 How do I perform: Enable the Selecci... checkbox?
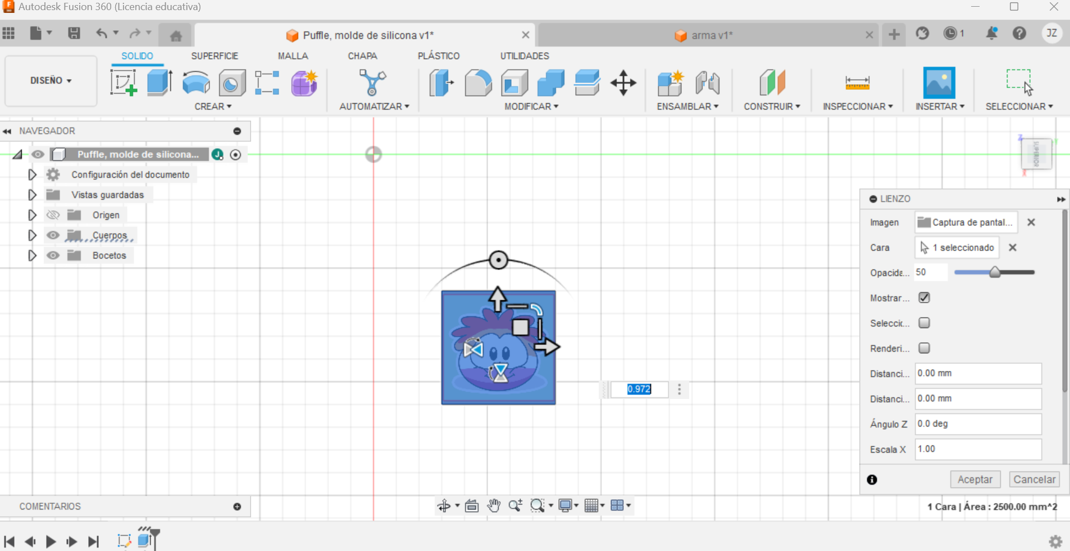(924, 323)
